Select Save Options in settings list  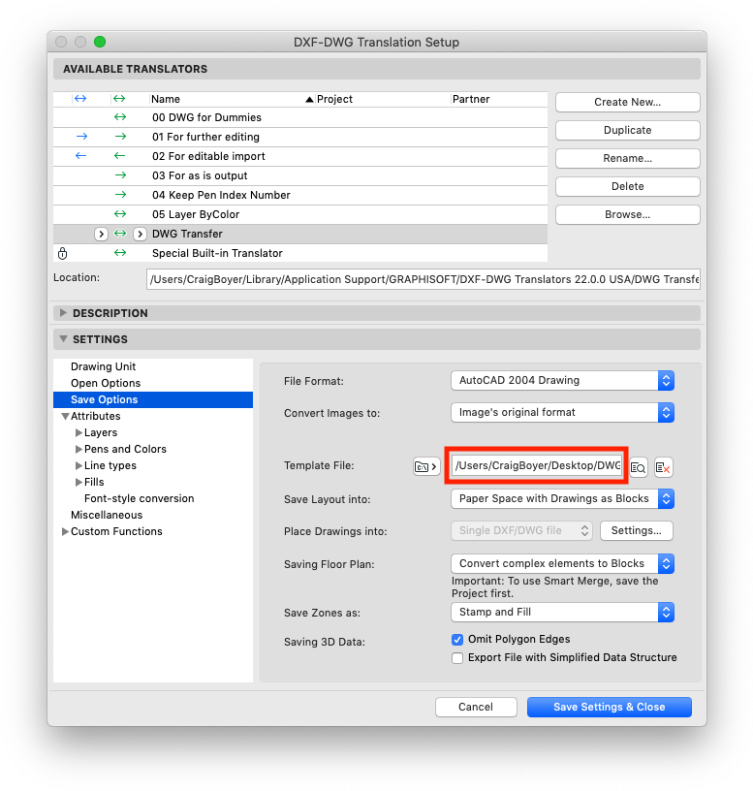(x=153, y=399)
